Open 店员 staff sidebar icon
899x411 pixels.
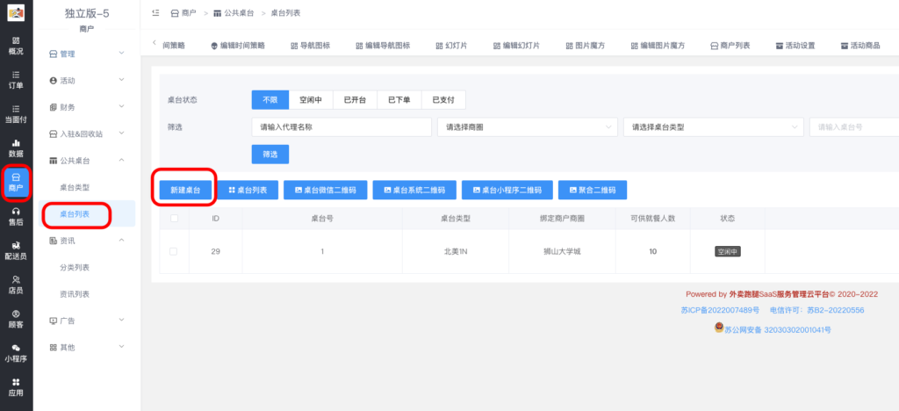[x=16, y=285]
